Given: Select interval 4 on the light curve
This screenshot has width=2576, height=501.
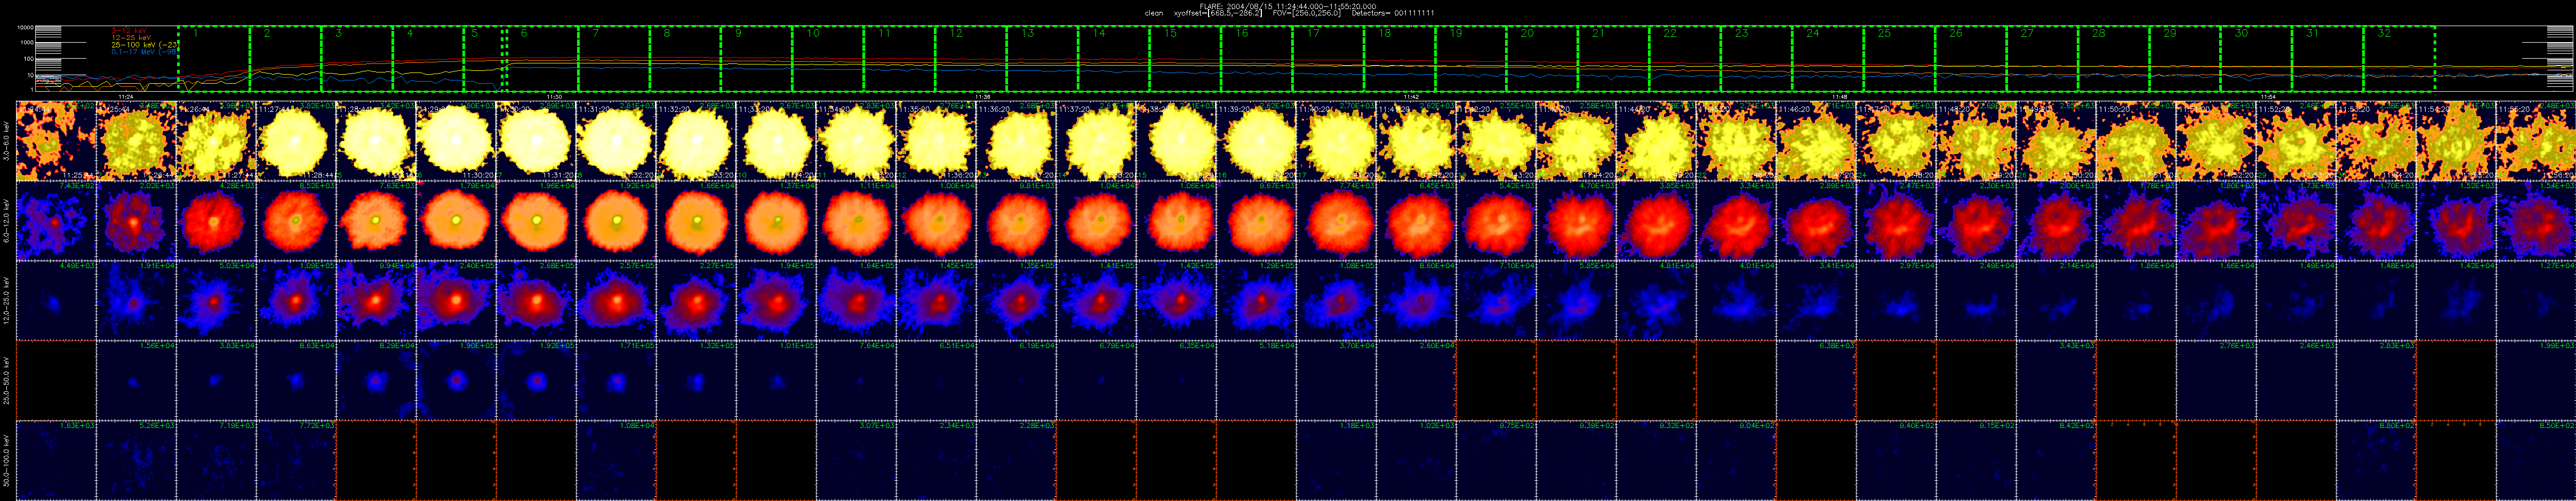Looking at the screenshot, I should [x=428, y=58].
